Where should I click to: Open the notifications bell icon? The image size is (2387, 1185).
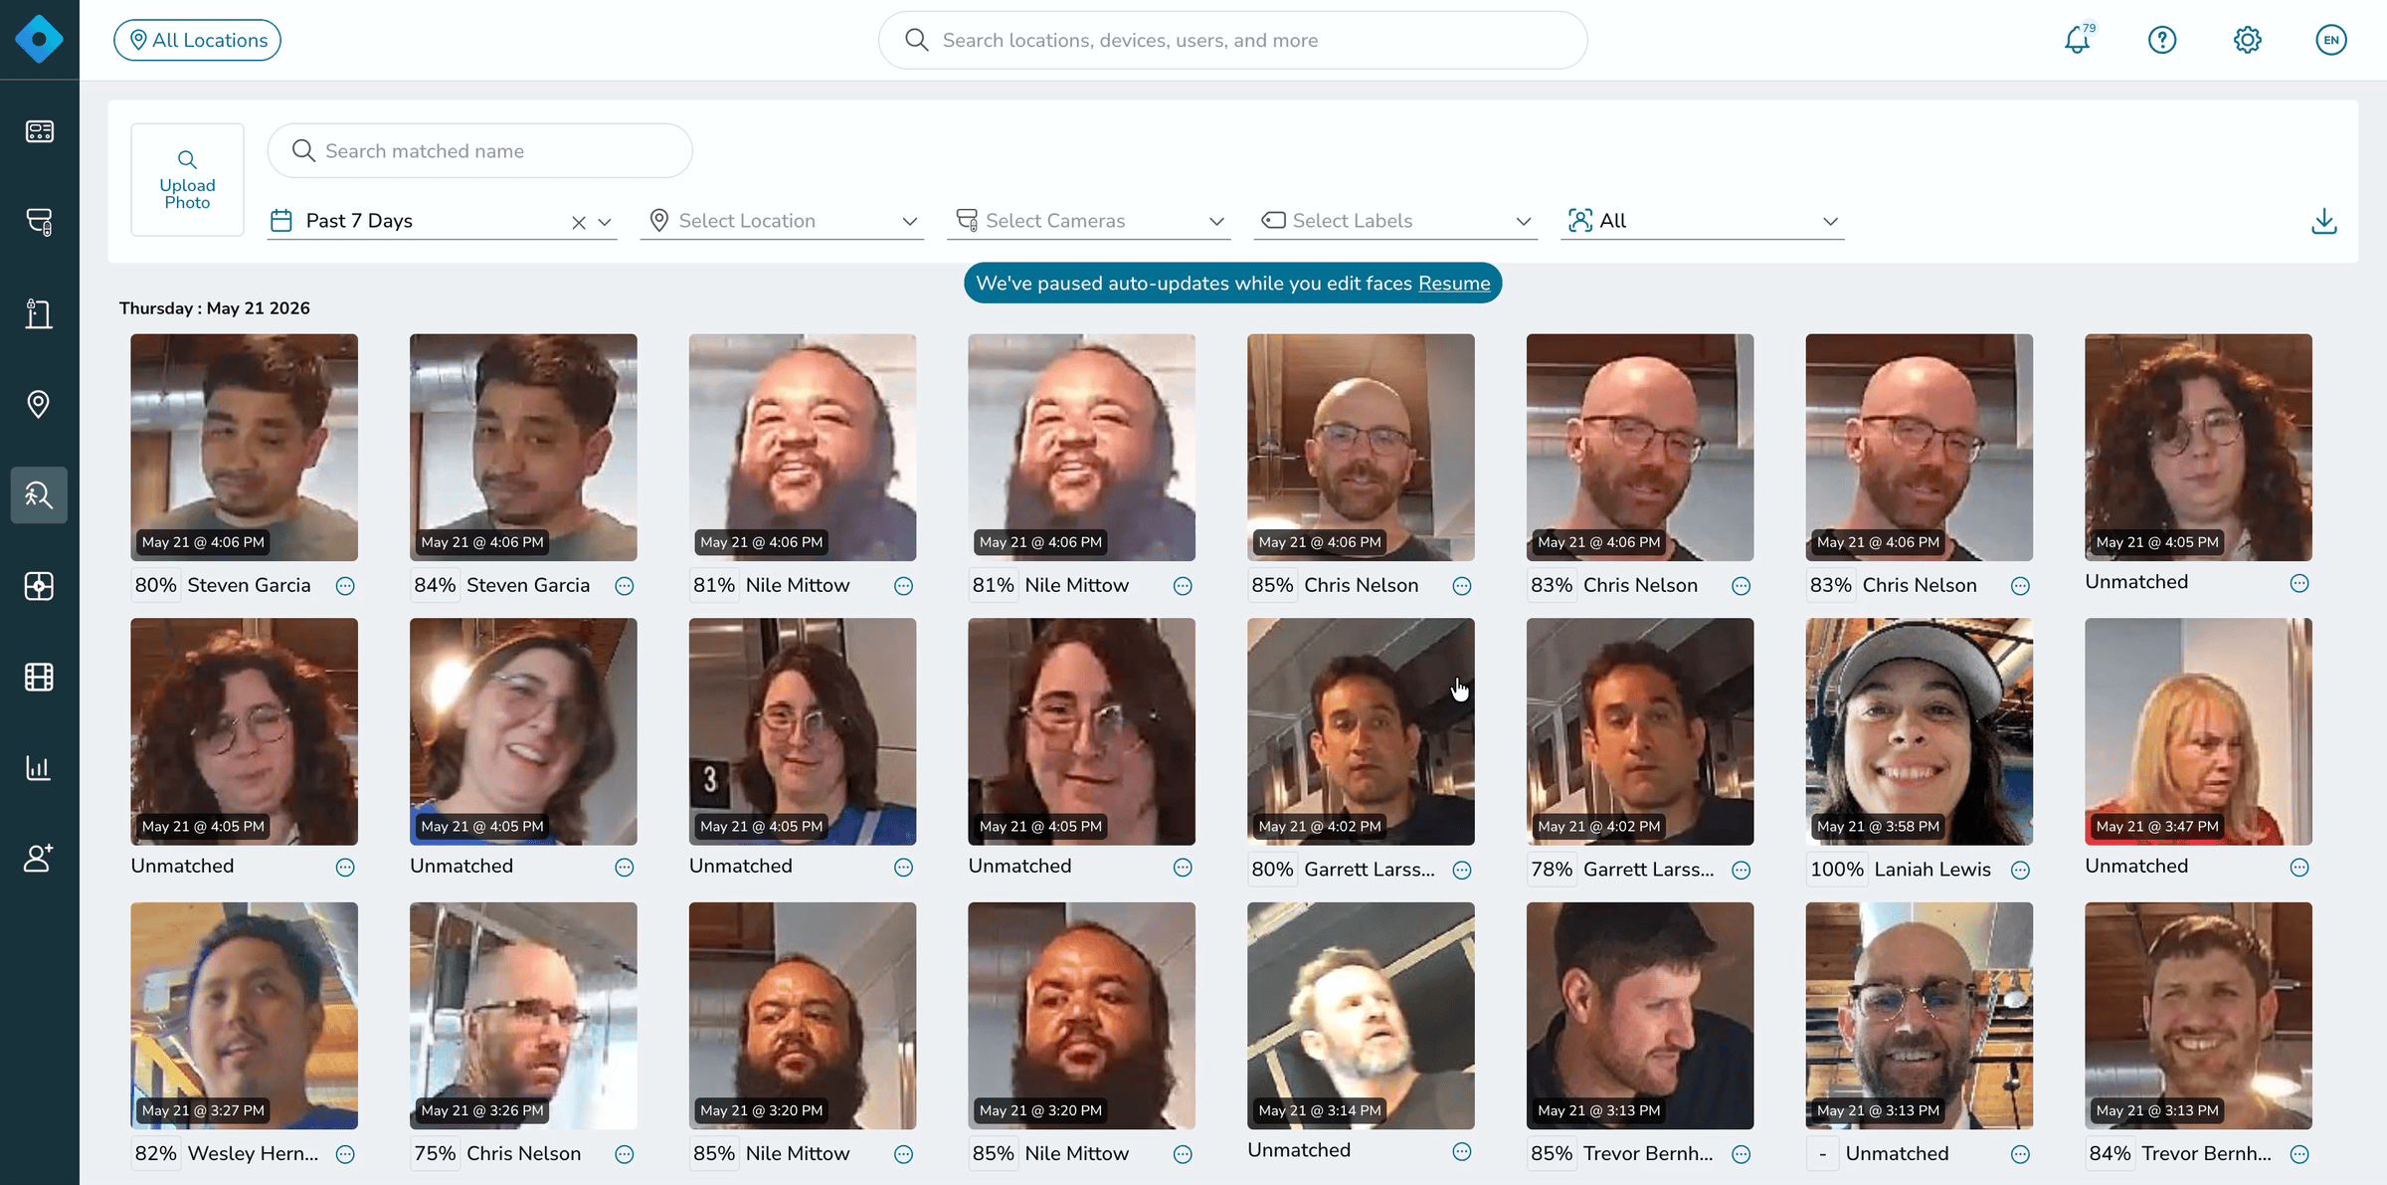(2078, 40)
